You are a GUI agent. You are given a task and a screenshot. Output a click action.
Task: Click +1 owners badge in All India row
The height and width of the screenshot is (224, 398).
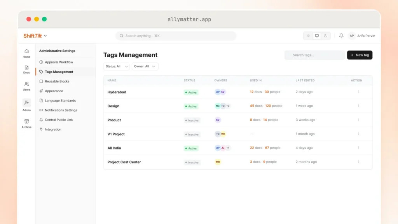(228, 148)
